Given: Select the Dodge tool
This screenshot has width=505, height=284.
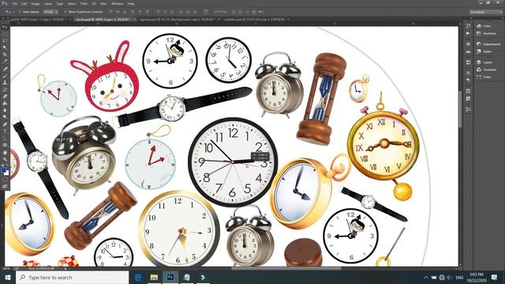Looking at the screenshot, I should (x=5, y=117).
